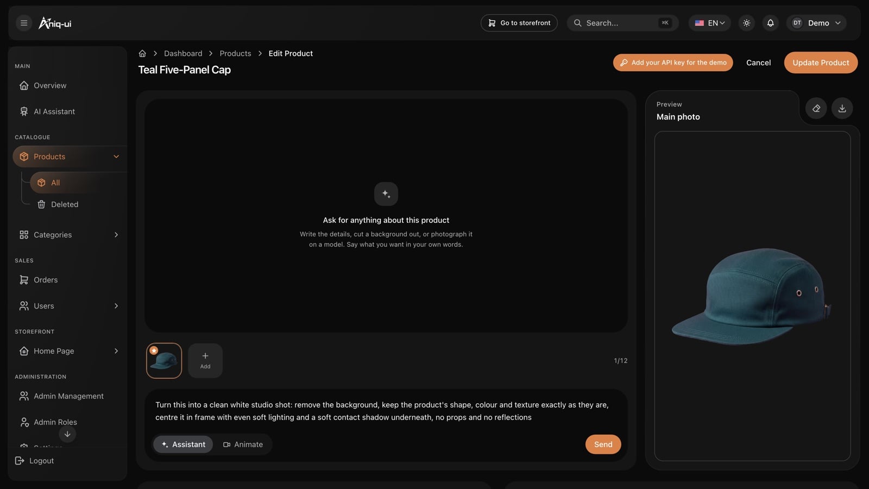Click the eraser icon above preview
The width and height of the screenshot is (869, 489).
(816, 108)
